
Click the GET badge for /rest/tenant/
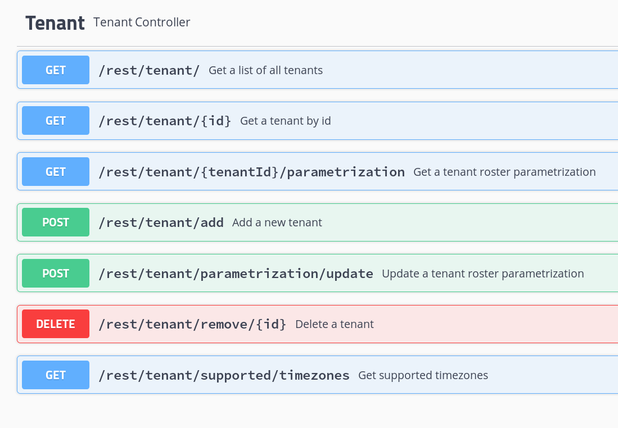(55, 69)
